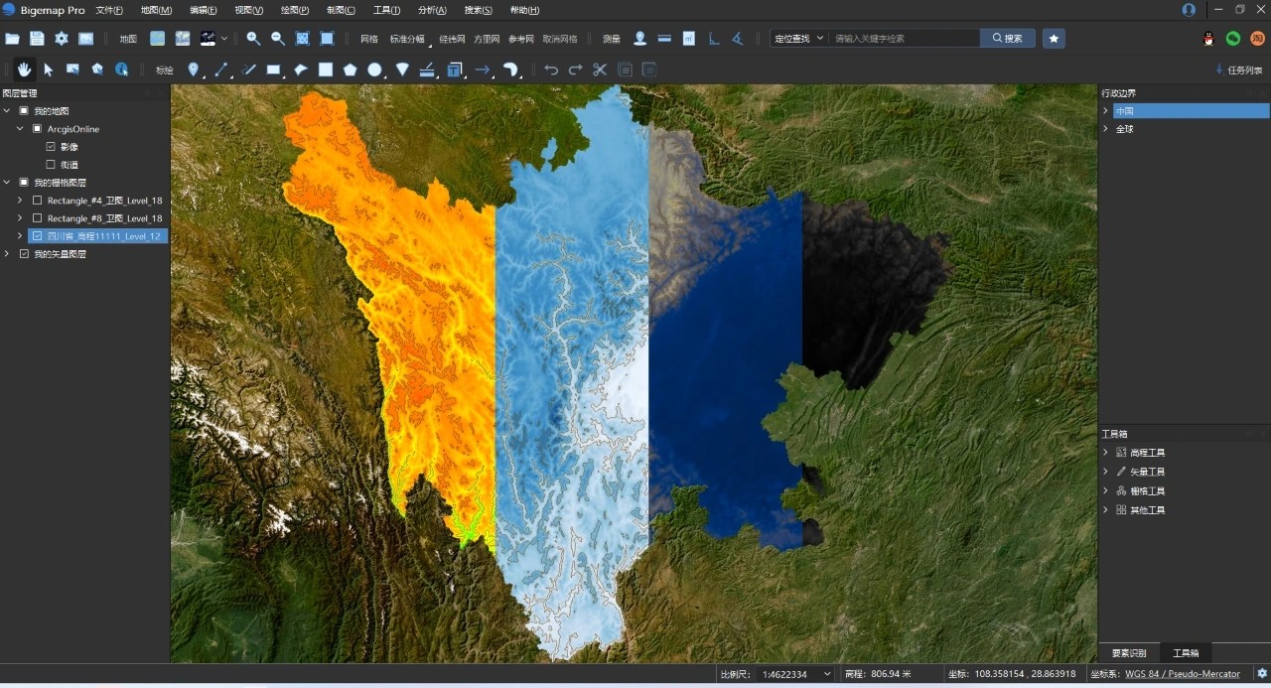Click the save floppy disk icon
The height and width of the screenshot is (688, 1271).
[x=37, y=39]
